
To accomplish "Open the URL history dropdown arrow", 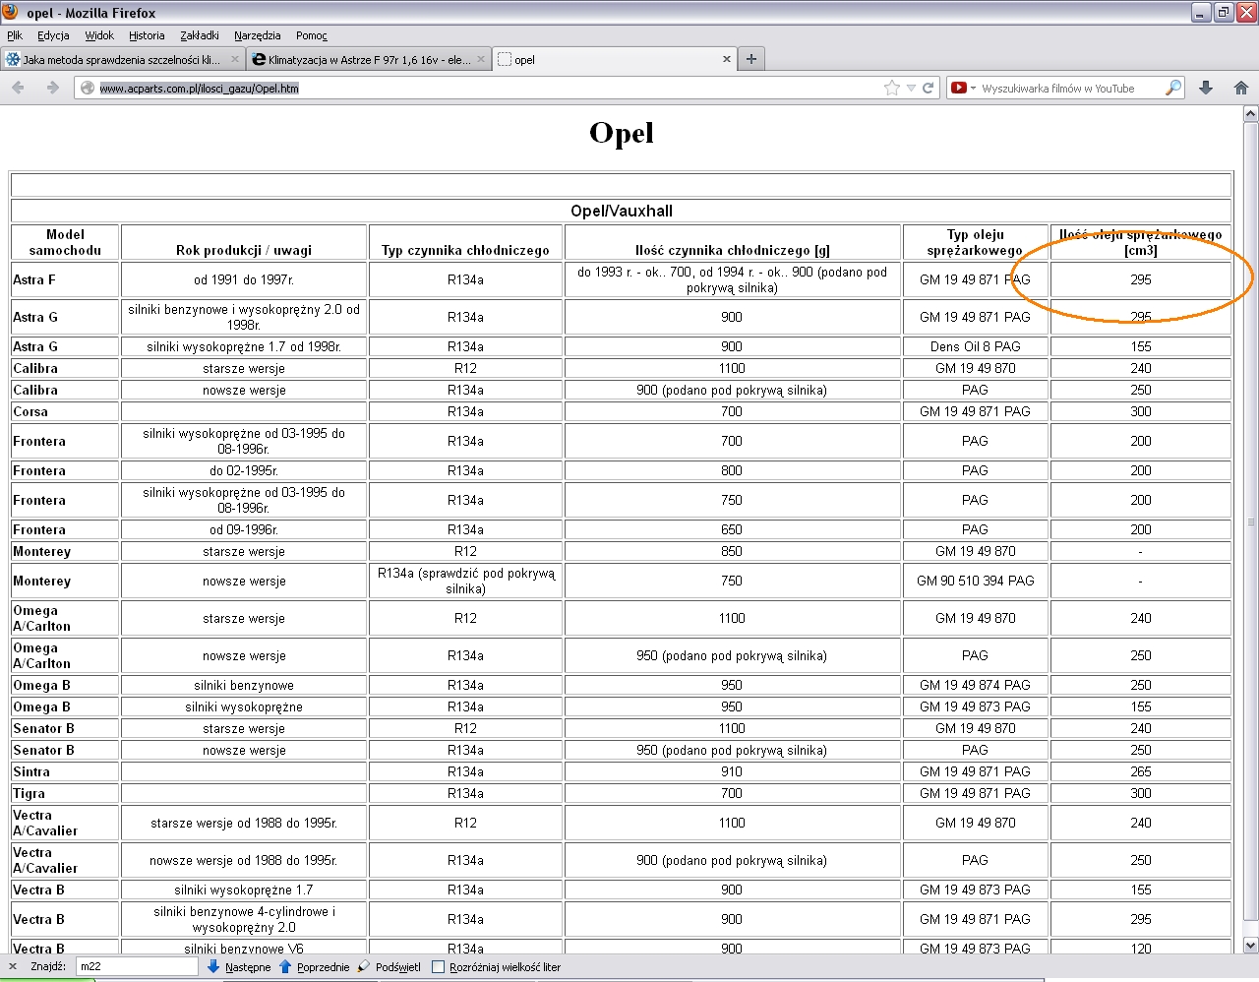I will 911,89.
